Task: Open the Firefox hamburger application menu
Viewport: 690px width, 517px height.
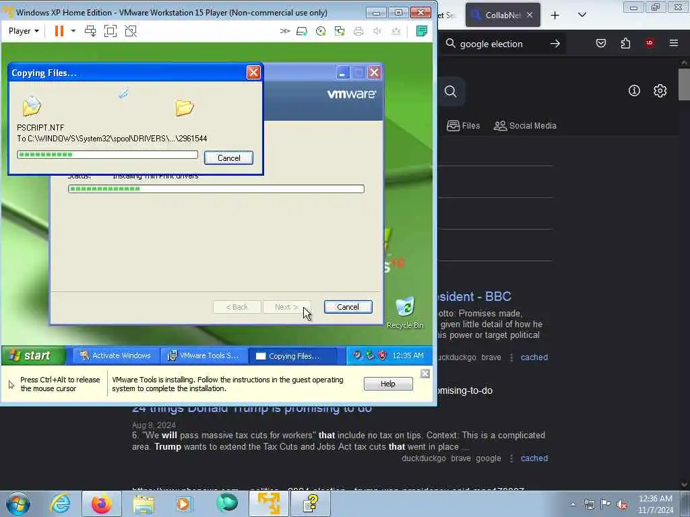Action: click(674, 43)
